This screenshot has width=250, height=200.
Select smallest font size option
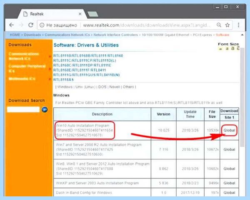pyautogui.click(x=220, y=49)
